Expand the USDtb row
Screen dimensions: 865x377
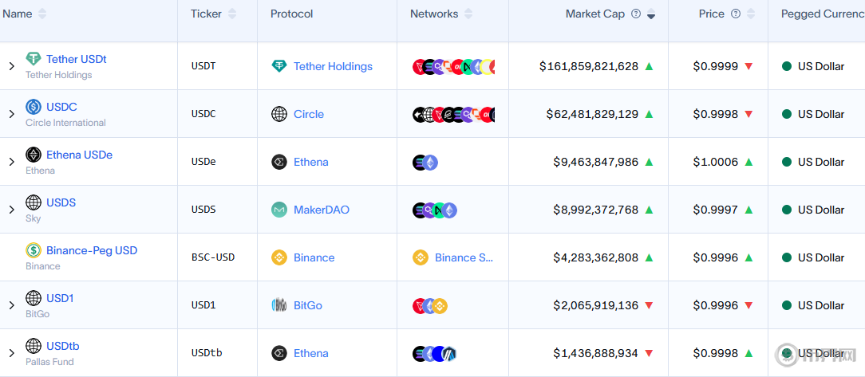(x=11, y=353)
